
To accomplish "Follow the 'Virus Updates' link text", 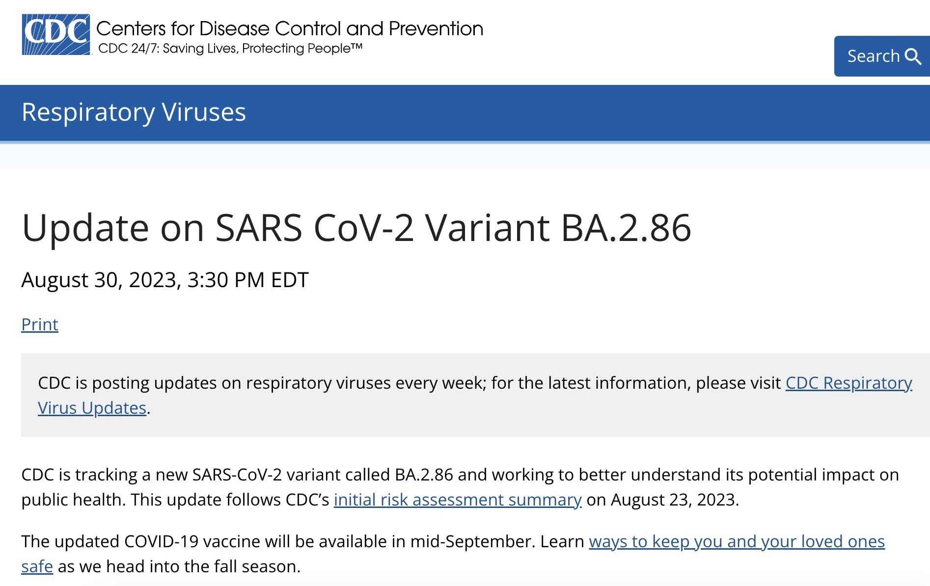I will (x=92, y=408).
